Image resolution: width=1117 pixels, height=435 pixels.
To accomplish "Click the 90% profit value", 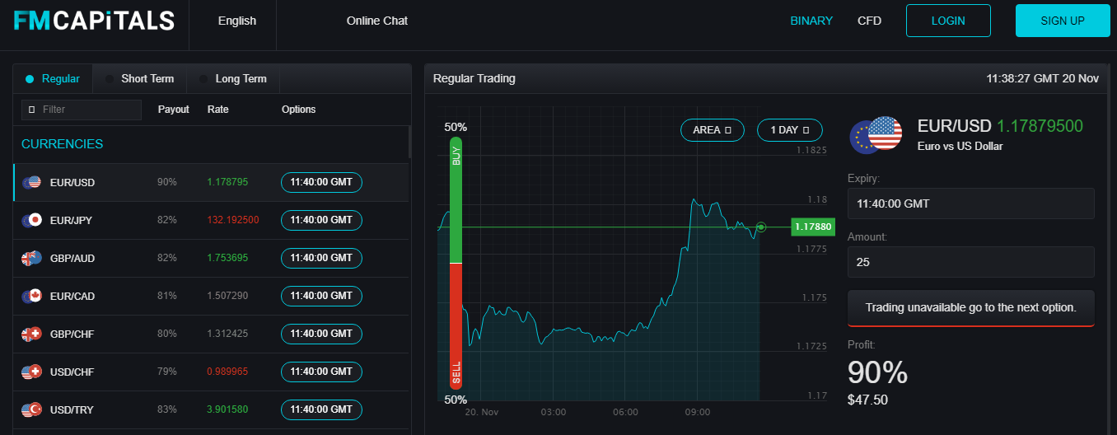I will (877, 373).
